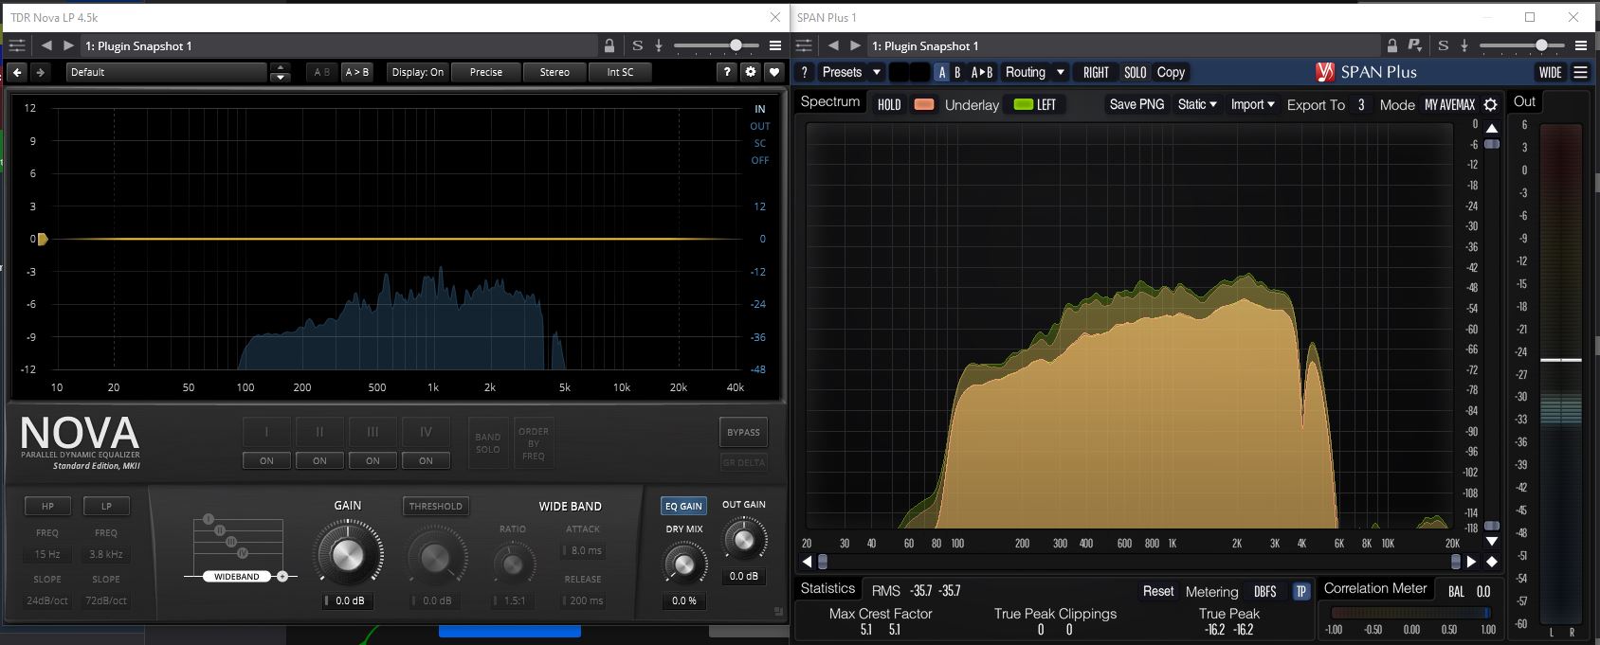Image resolution: width=1600 pixels, height=645 pixels.
Task: Click the orange Hold color swatch
Action: coord(924,104)
